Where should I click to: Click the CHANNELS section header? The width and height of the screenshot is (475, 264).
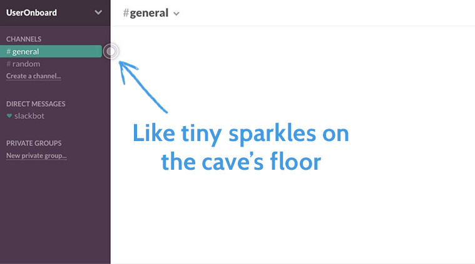coord(24,39)
